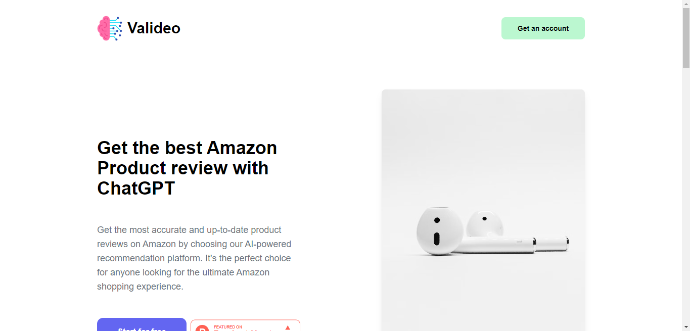Click the headline about Amazon Product review
This screenshot has width=690, height=331.
187,168
